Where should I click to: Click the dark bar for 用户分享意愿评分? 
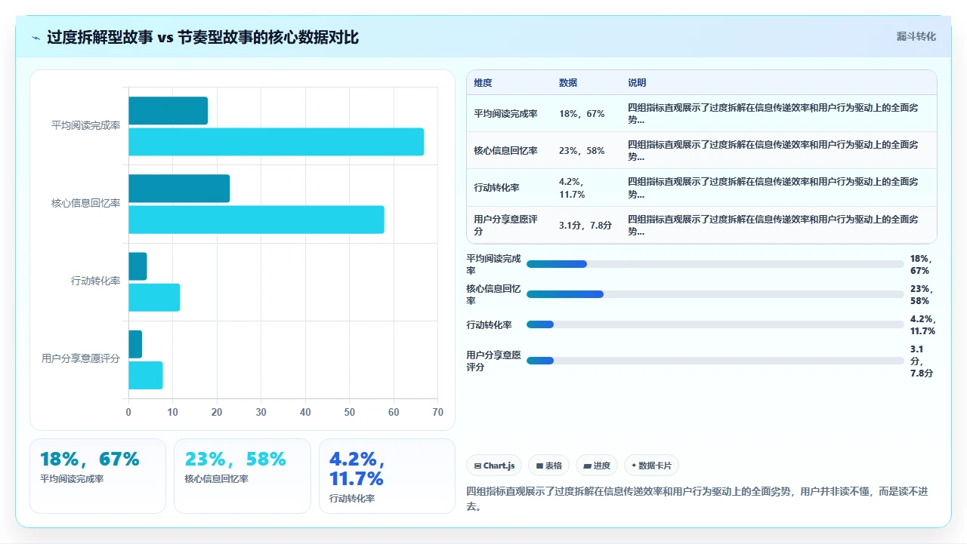coord(135,344)
